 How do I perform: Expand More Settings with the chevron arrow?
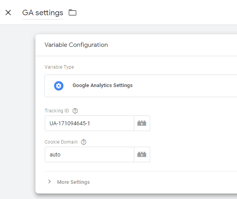coord(49,181)
